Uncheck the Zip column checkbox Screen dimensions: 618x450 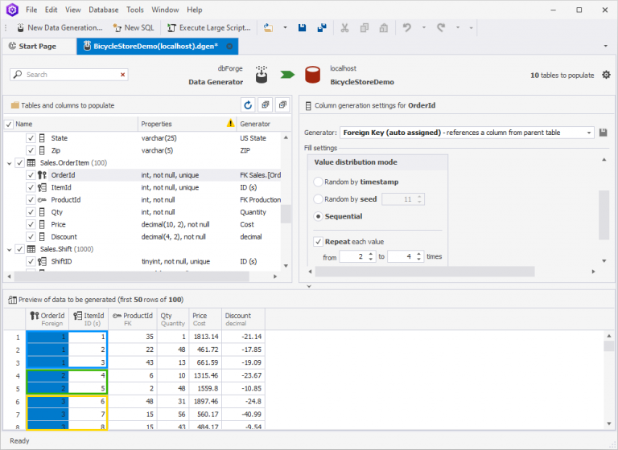[x=31, y=150]
